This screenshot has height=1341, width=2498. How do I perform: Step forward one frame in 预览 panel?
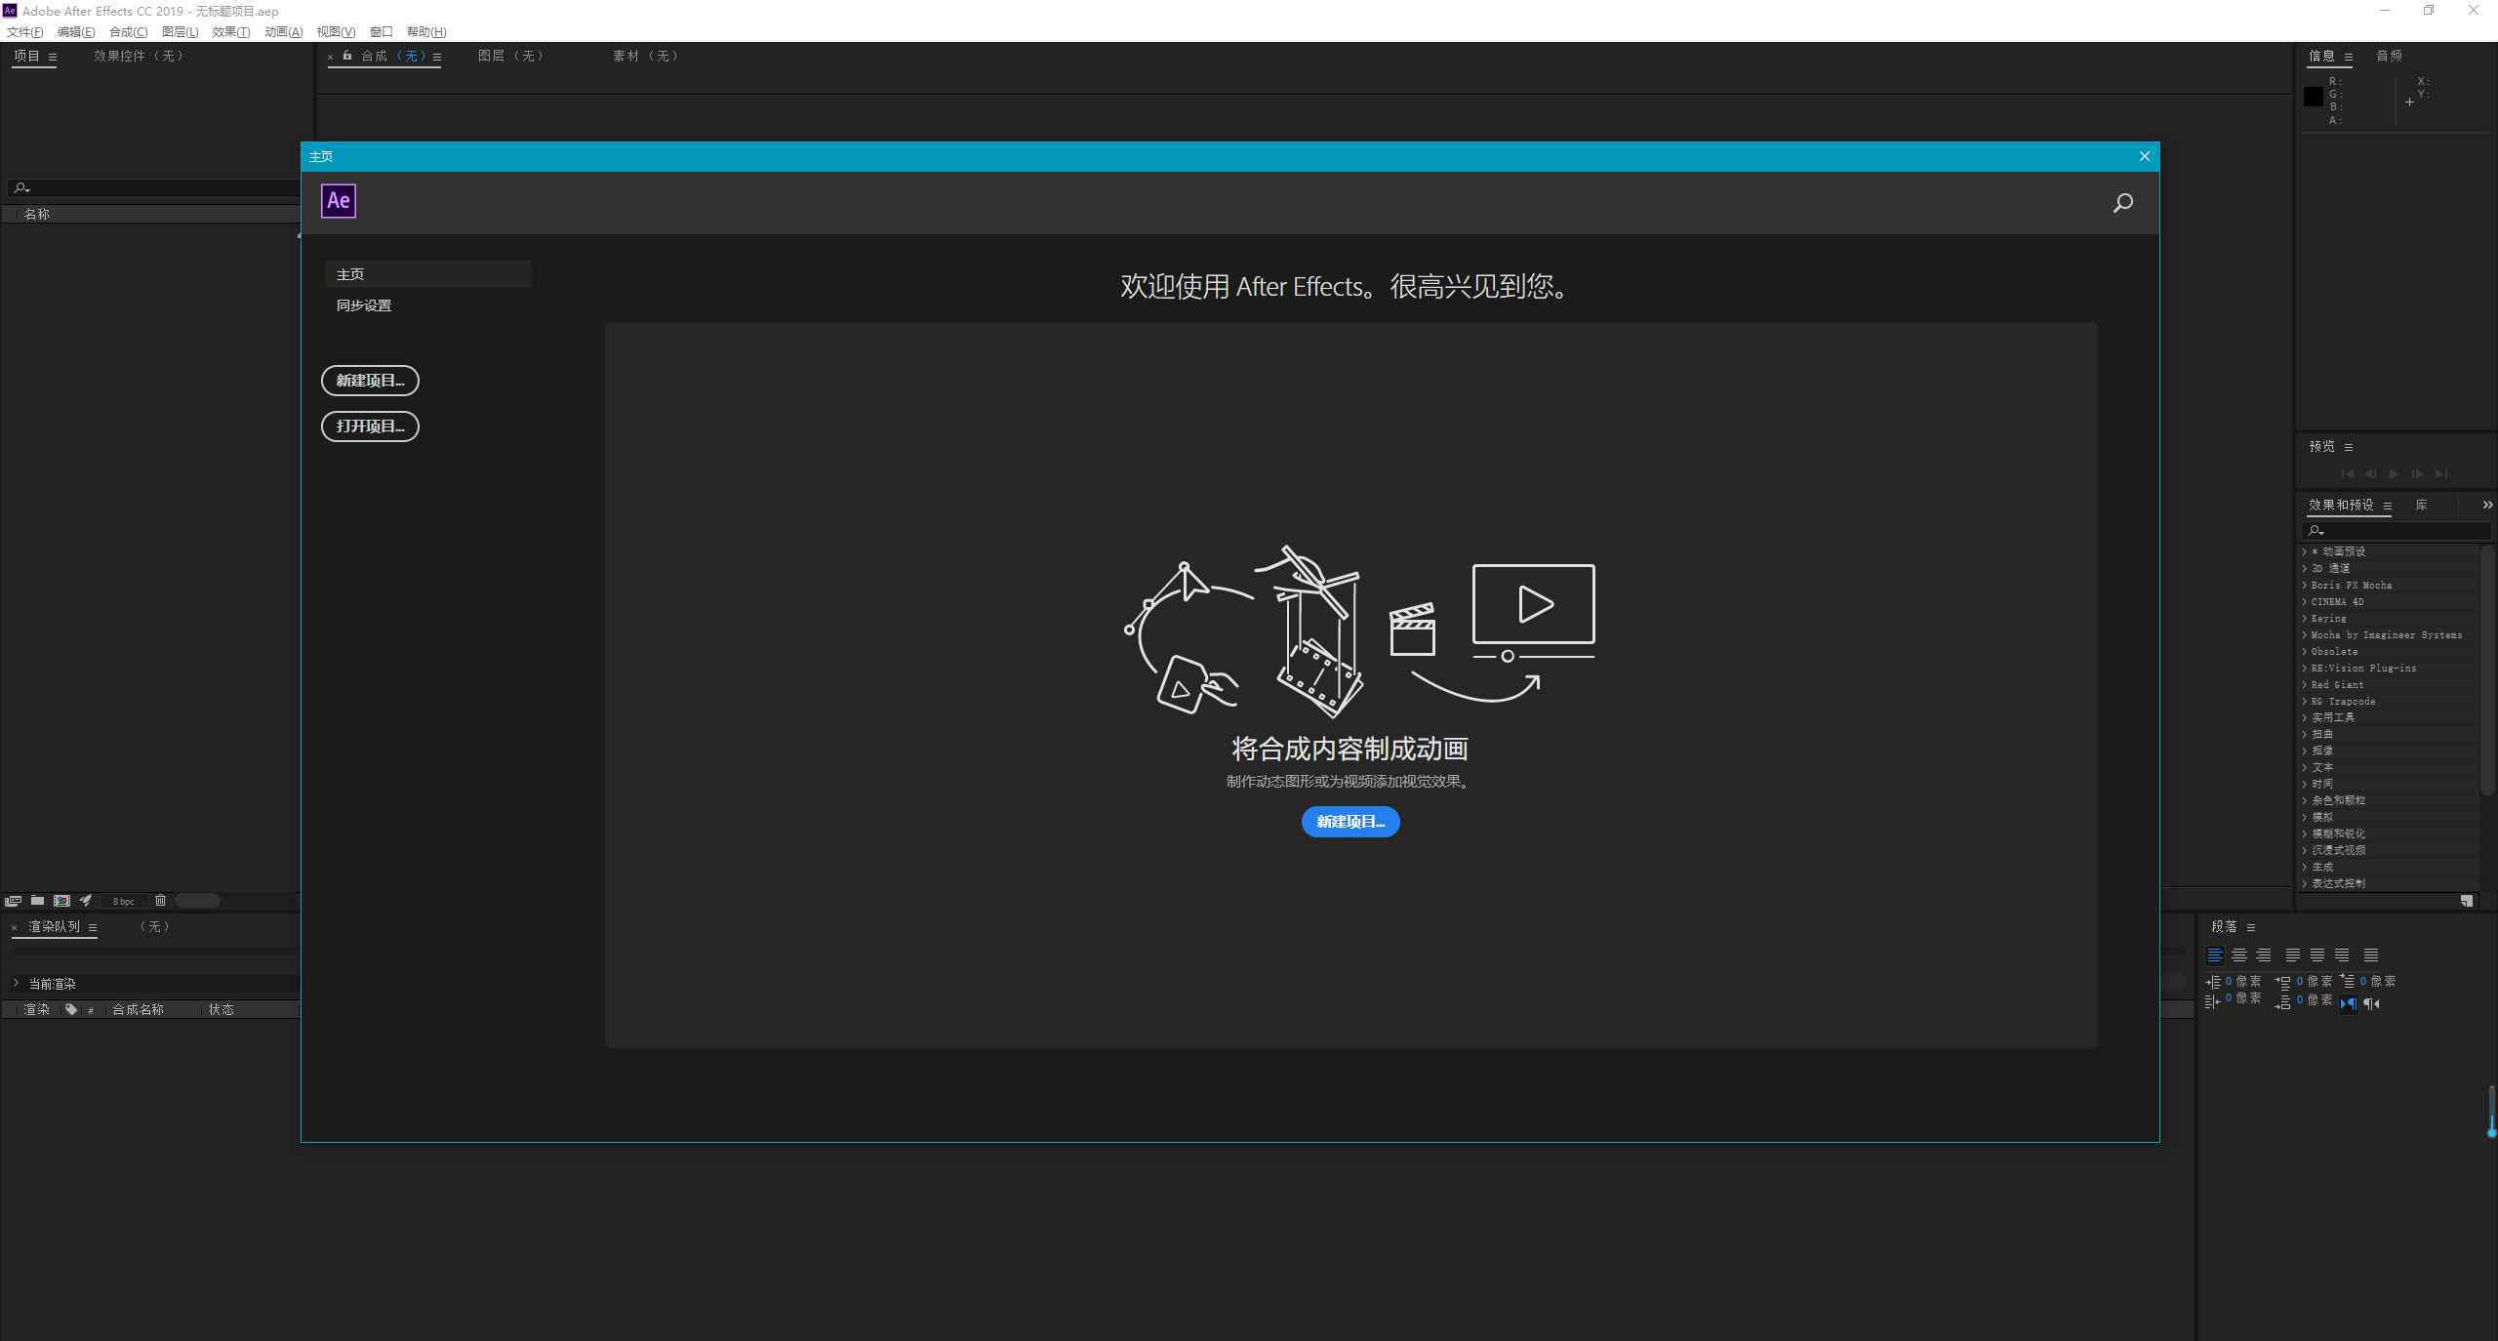click(2417, 474)
